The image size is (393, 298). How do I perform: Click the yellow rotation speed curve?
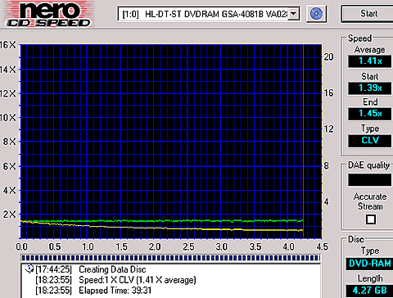[161, 227]
